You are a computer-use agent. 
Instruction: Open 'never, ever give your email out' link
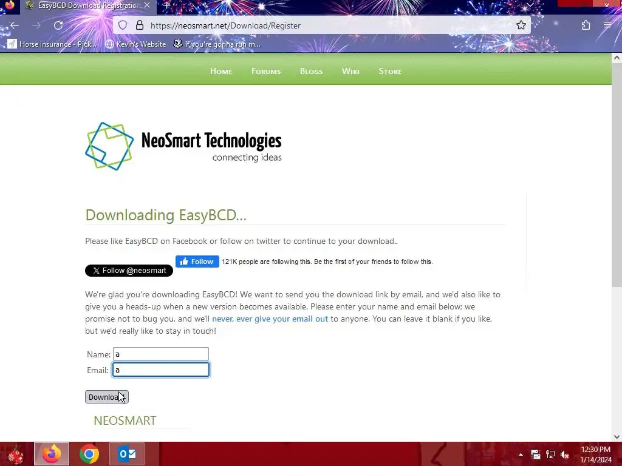click(270, 319)
